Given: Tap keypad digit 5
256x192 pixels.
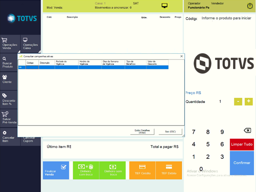Looking at the screenshot, I should [208, 144].
